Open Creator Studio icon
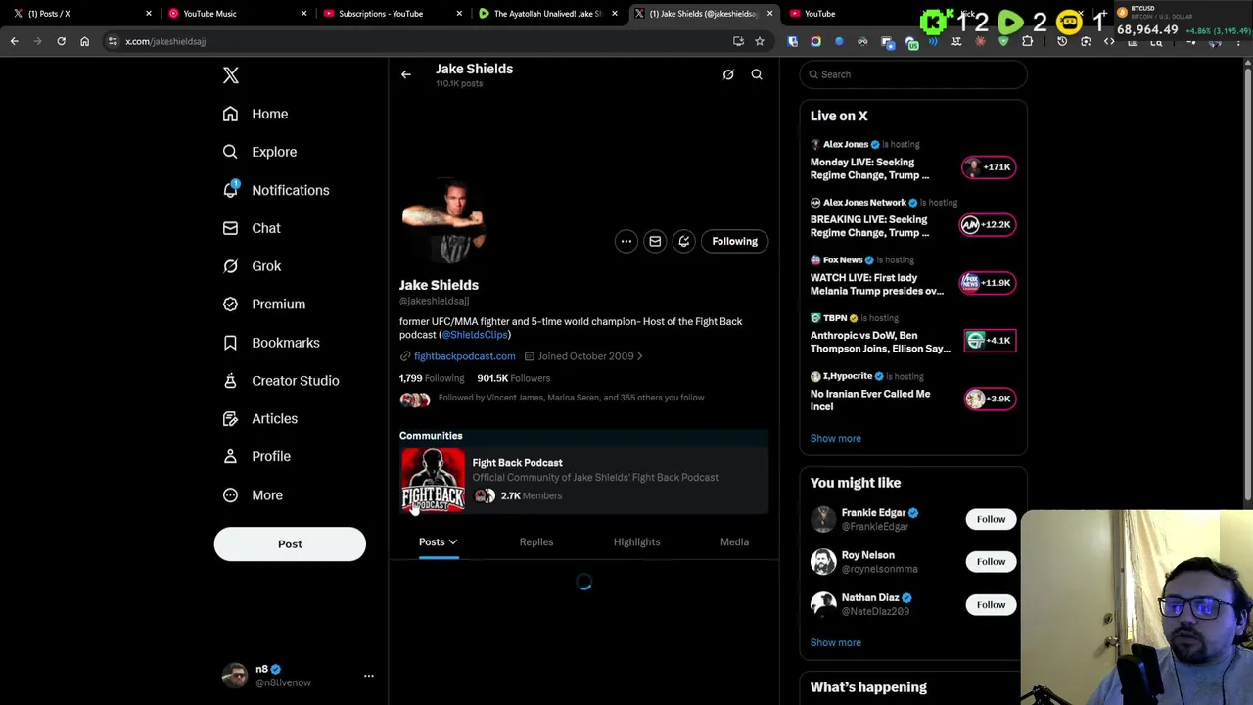The image size is (1253, 705). pos(230,380)
